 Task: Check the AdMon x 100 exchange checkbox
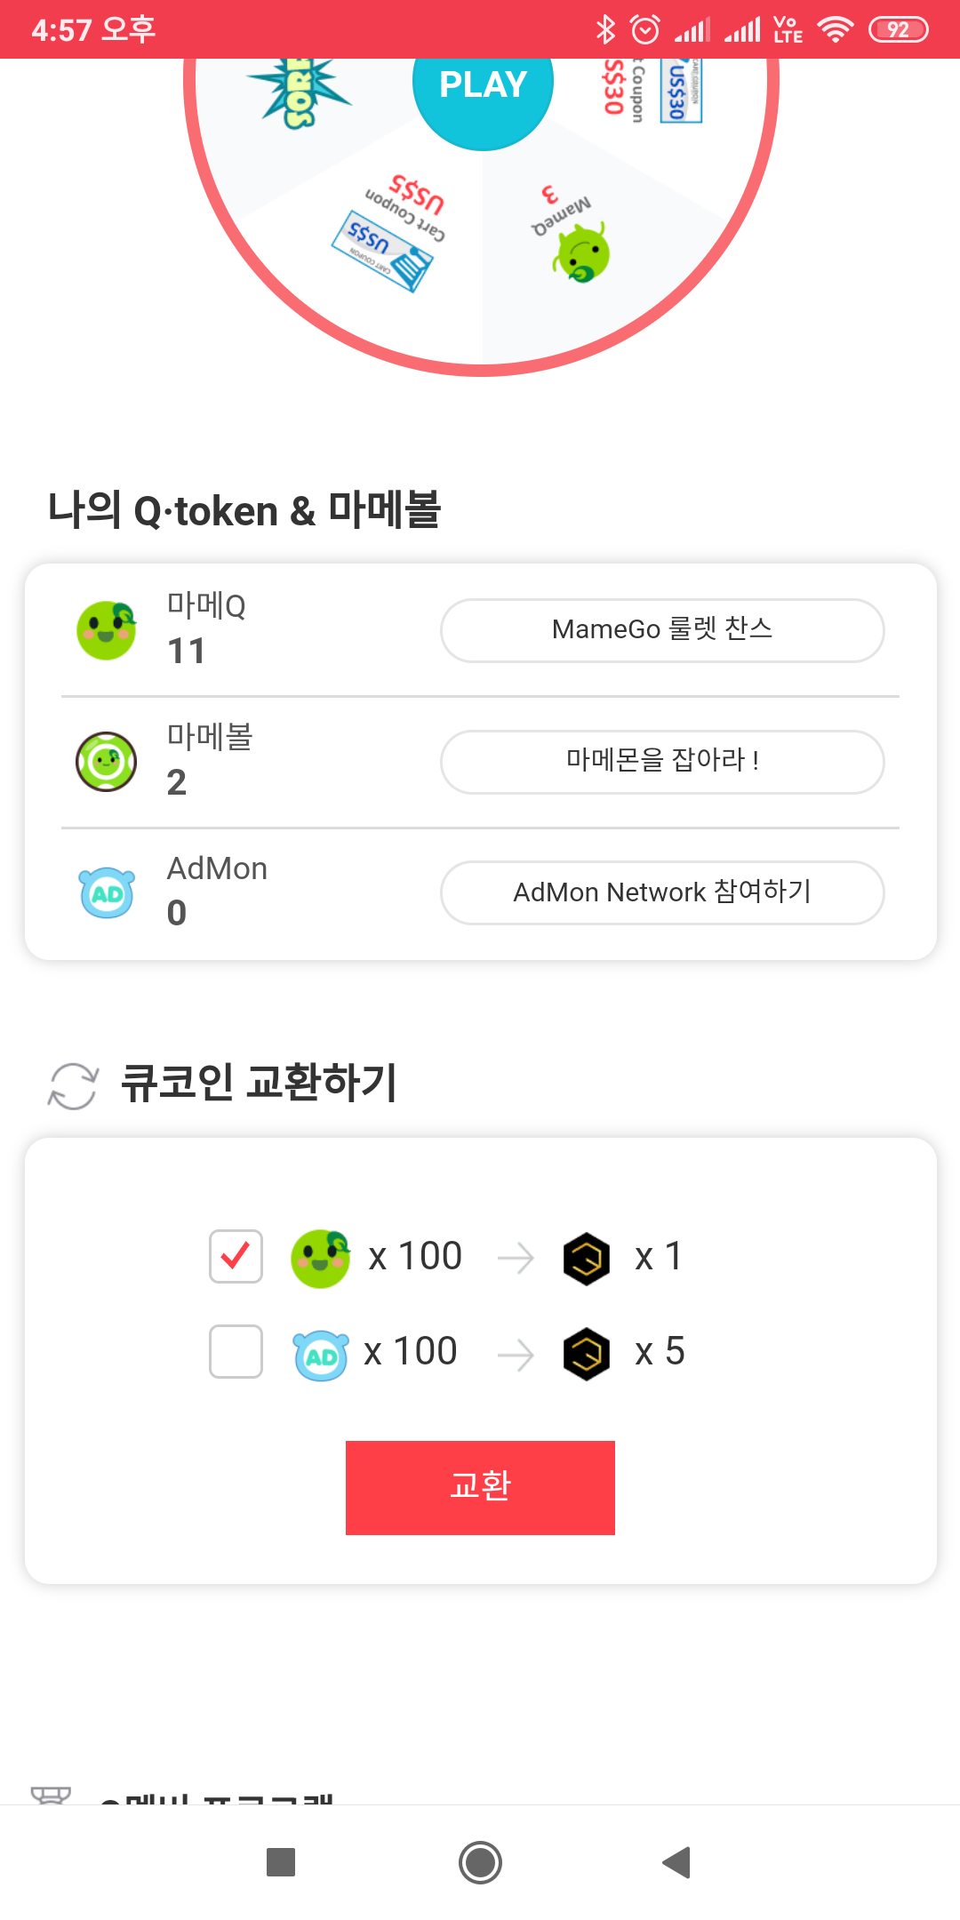[x=236, y=1351]
